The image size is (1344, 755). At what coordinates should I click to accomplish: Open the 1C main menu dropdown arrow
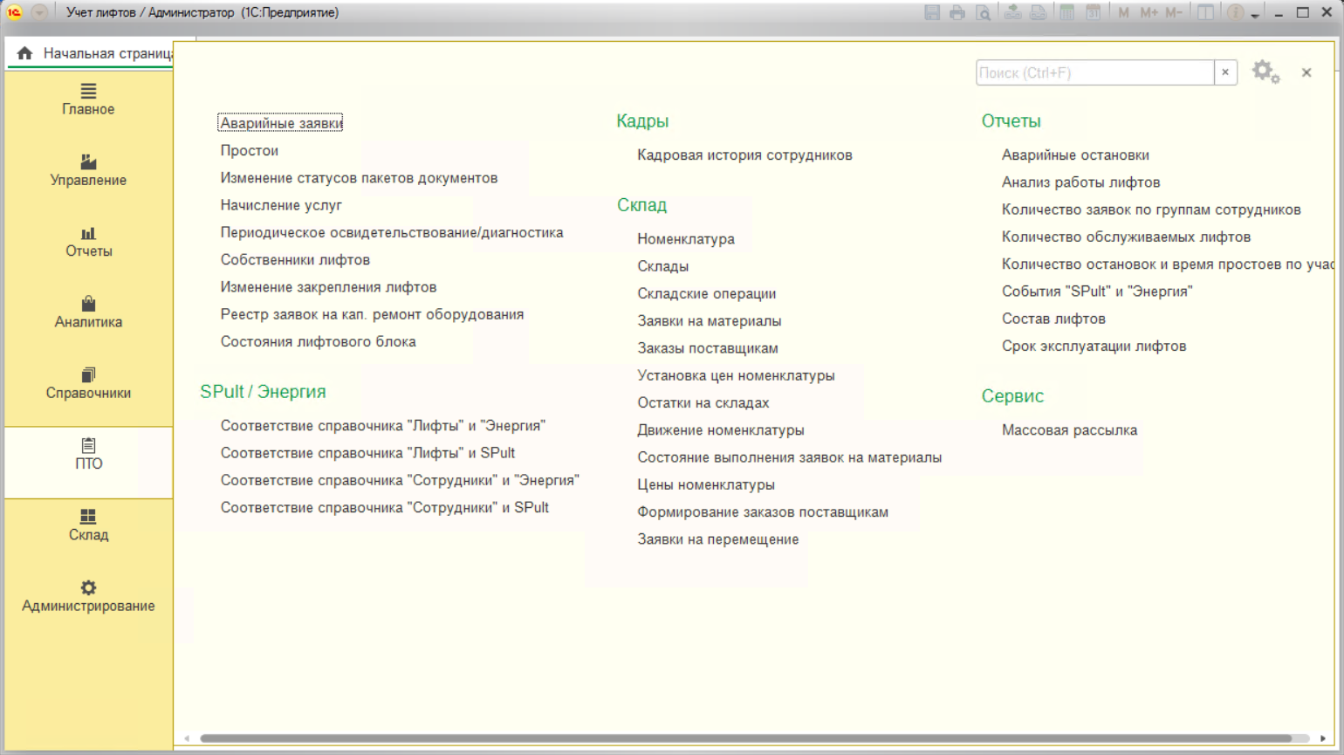click(39, 12)
